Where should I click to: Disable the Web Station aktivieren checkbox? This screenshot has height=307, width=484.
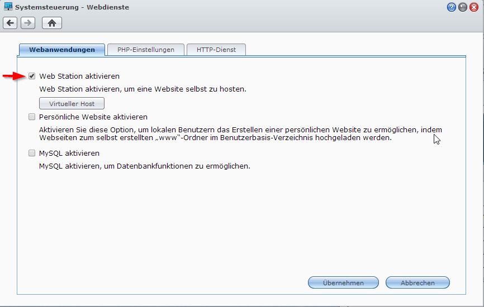click(x=32, y=76)
